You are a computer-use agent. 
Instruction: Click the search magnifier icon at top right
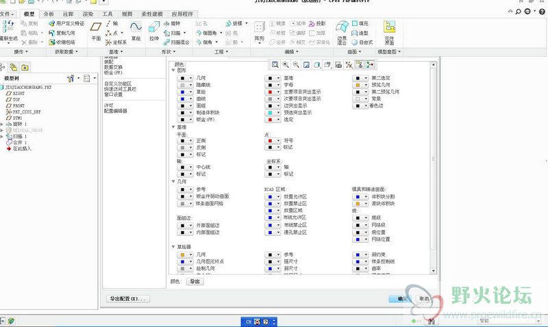(x=519, y=12)
